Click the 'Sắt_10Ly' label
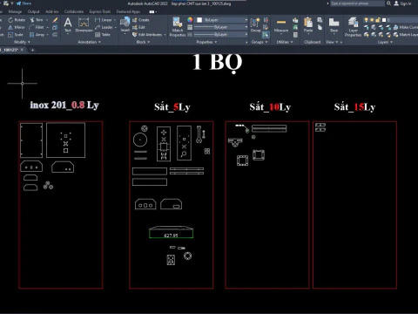 click(x=270, y=107)
